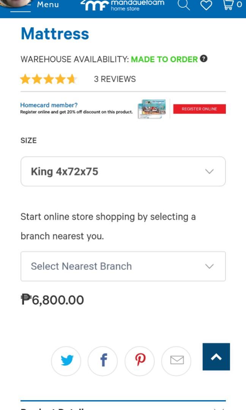246x410 pixels.
Task: Open the search icon
Action: (x=184, y=5)
